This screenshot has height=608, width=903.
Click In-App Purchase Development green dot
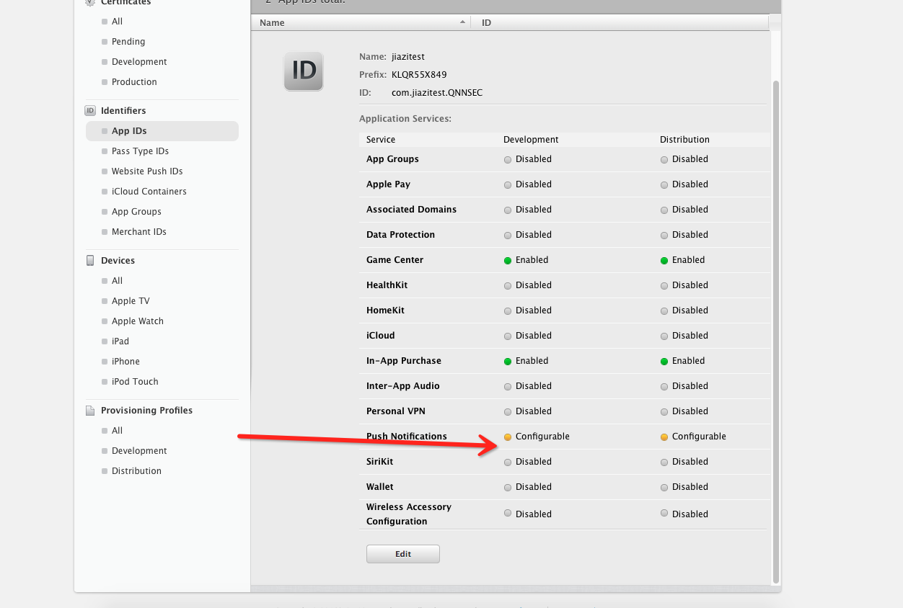508,361
